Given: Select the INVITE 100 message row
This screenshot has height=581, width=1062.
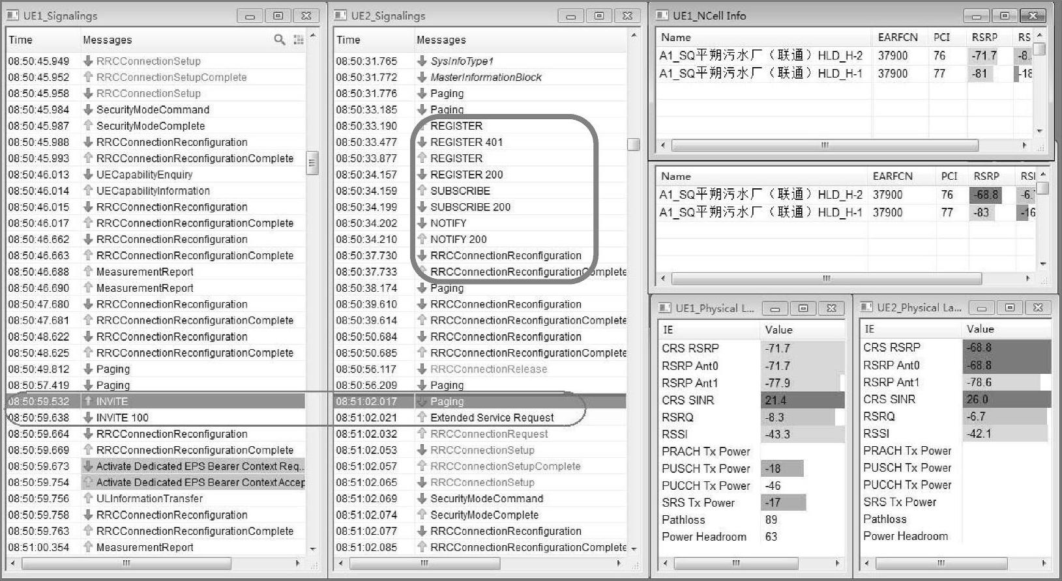Looking at the screenshot, I should (x=156, y=418).
